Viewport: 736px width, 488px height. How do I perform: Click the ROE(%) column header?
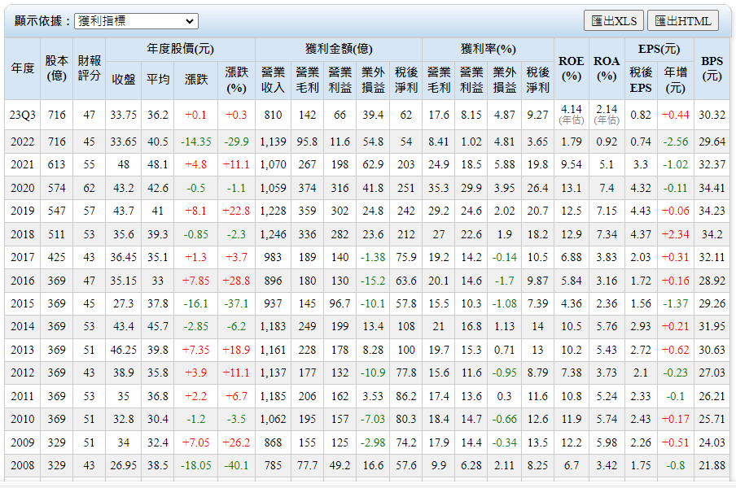(572, 68)
